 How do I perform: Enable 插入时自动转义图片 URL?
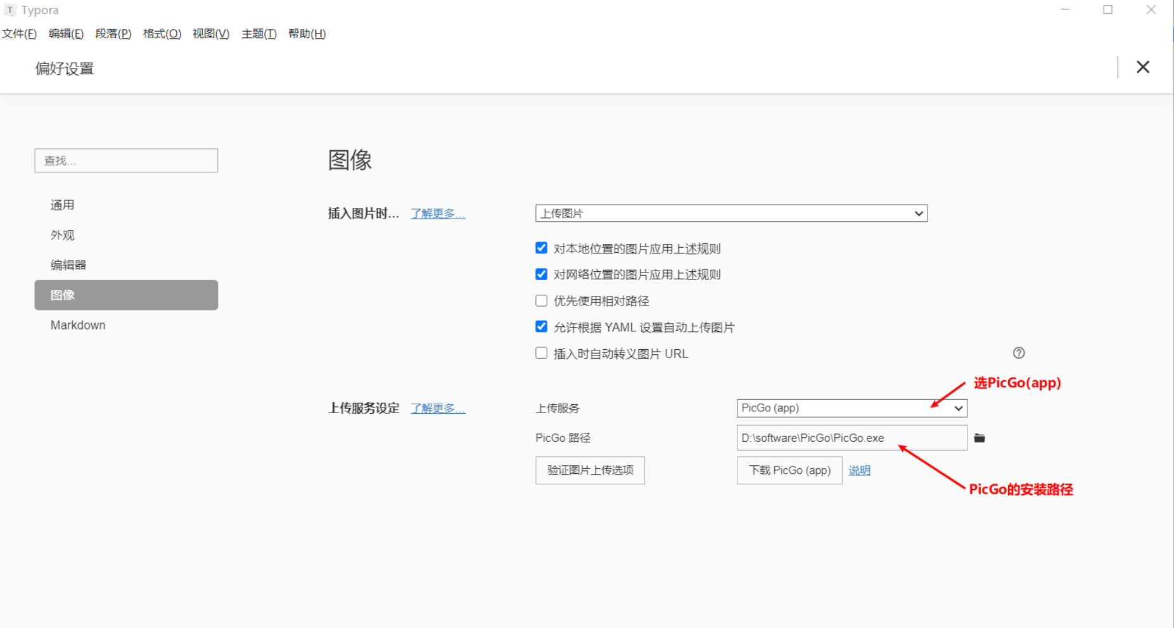coord(541,353)
